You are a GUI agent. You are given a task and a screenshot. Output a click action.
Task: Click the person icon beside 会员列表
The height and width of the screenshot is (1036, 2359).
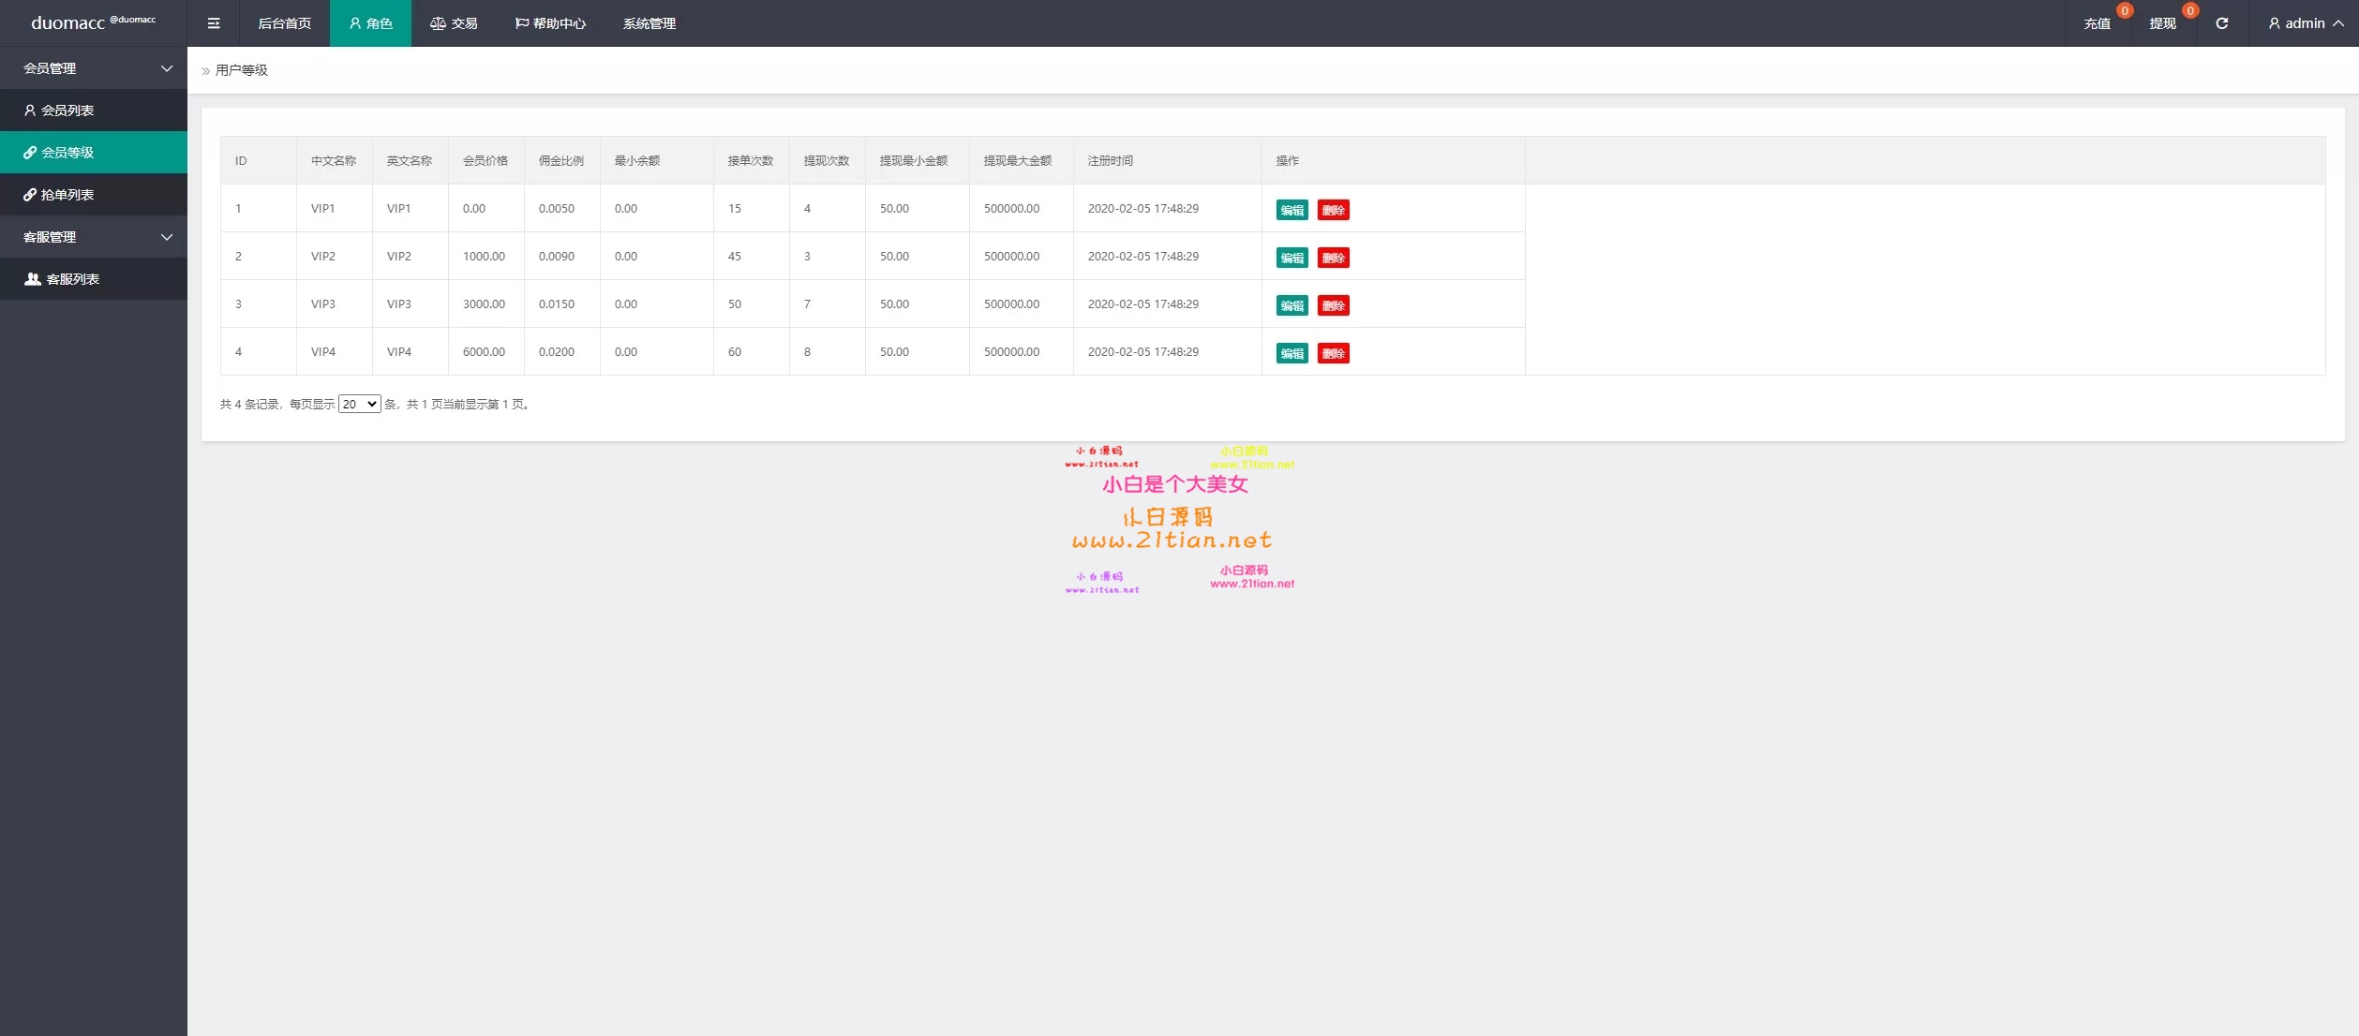tap(30, 111)
